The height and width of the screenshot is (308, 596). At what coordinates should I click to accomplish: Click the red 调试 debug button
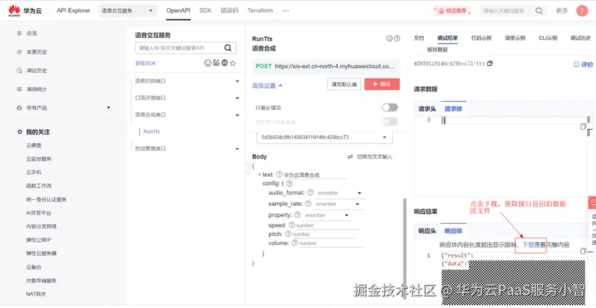click(x=382, y=84)
